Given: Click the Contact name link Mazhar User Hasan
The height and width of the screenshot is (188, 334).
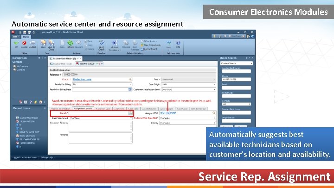Looking at the screenshot, I should pyautogui.click(x=82, y=79).
